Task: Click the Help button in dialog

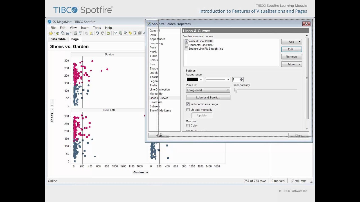Action: (x=159, y=136)
